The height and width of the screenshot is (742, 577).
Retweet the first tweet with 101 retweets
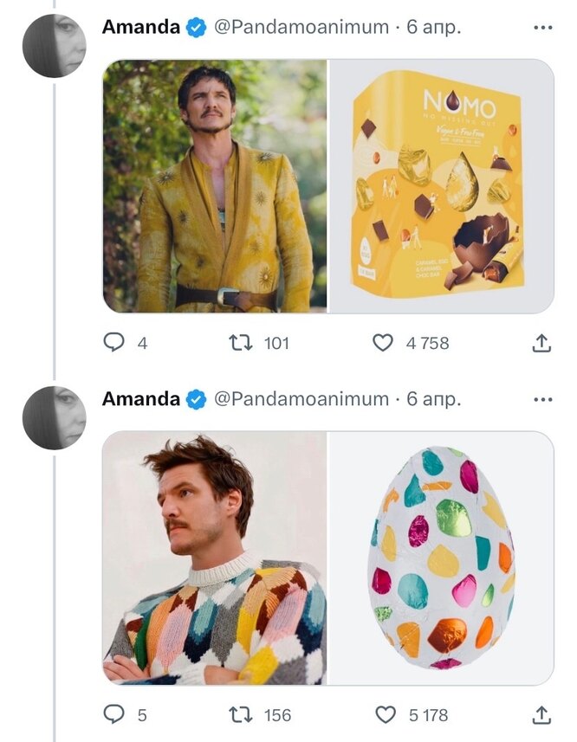(x=240, y=343)
